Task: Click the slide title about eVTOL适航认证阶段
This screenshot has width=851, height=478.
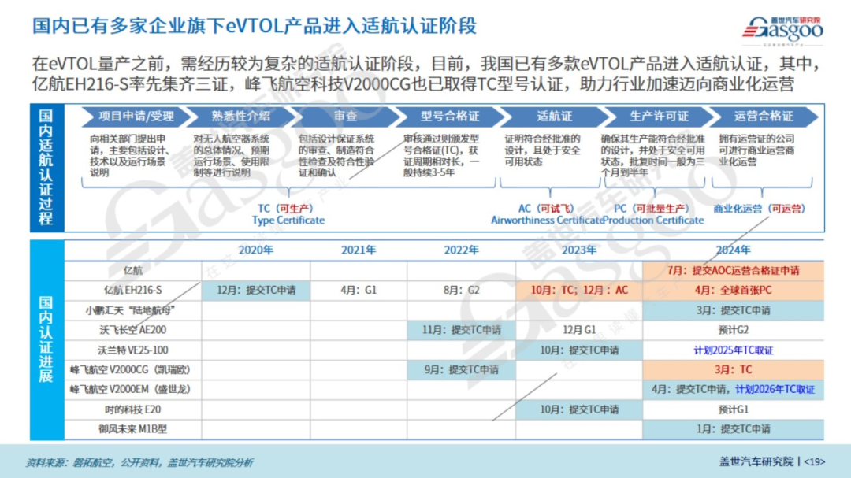Action: tap(254, 25)
